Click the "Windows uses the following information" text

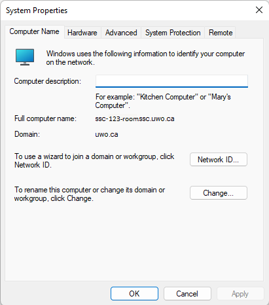145,58
